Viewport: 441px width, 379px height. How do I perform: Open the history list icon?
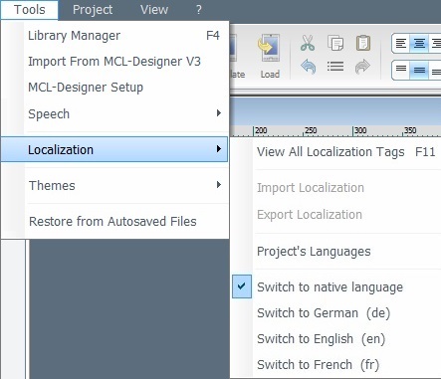click(335, 67)
